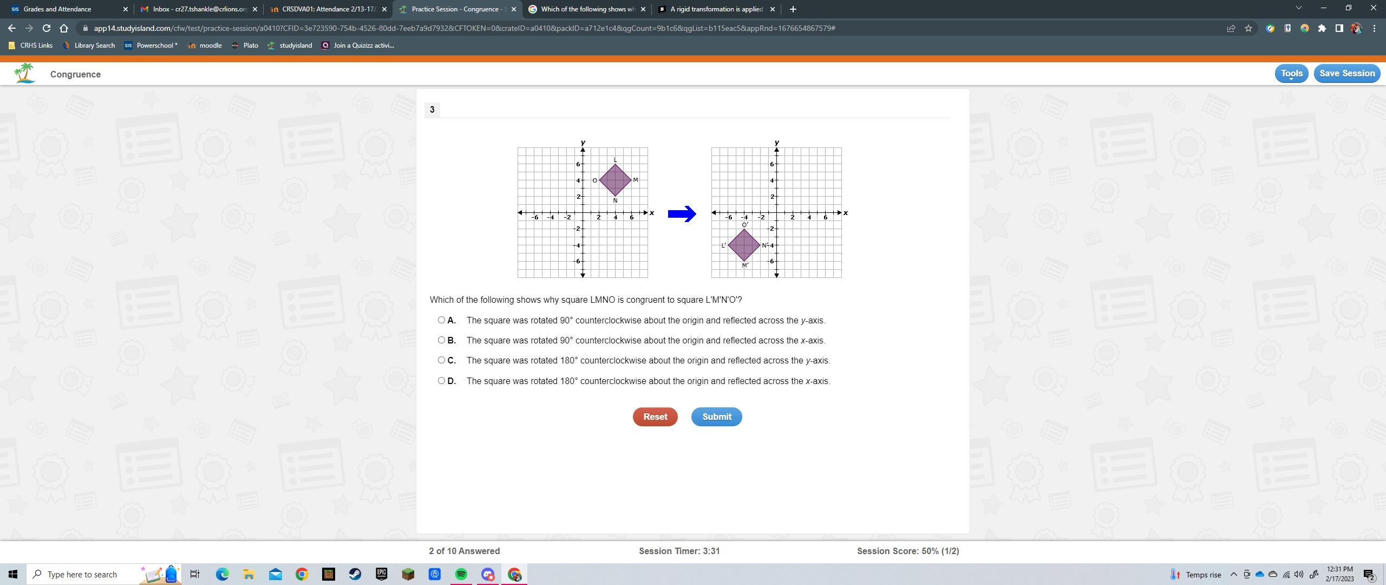Image resolution: width=1386 pixels, height=585 pixels.
Task: Open Steam from the taskbar
Action: click(x=356, y=574)
